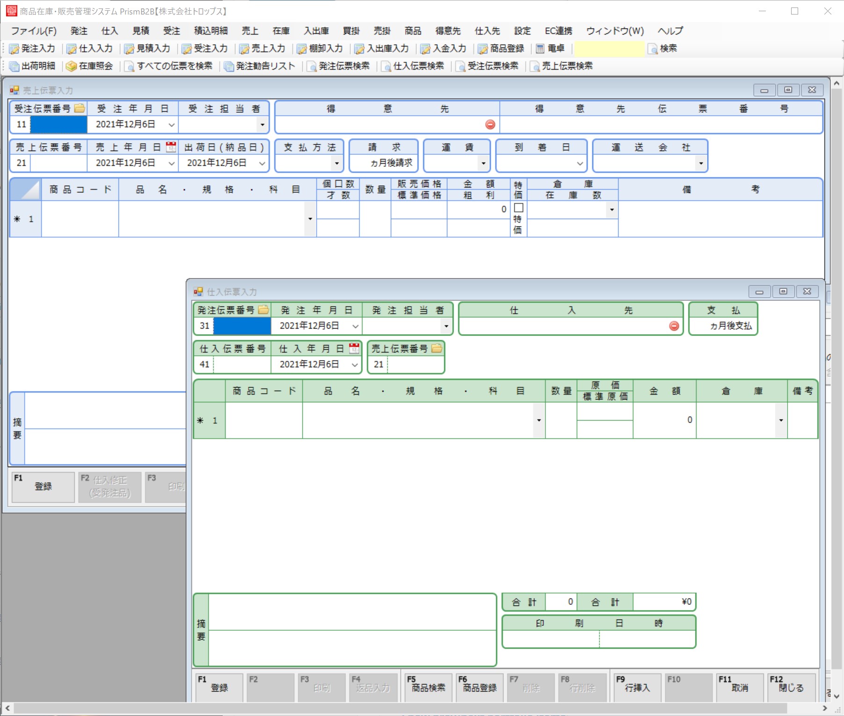Click the red clear icon in 得意先 field
This screenshot has height=716, width=844.
click(x=490, y=124)
